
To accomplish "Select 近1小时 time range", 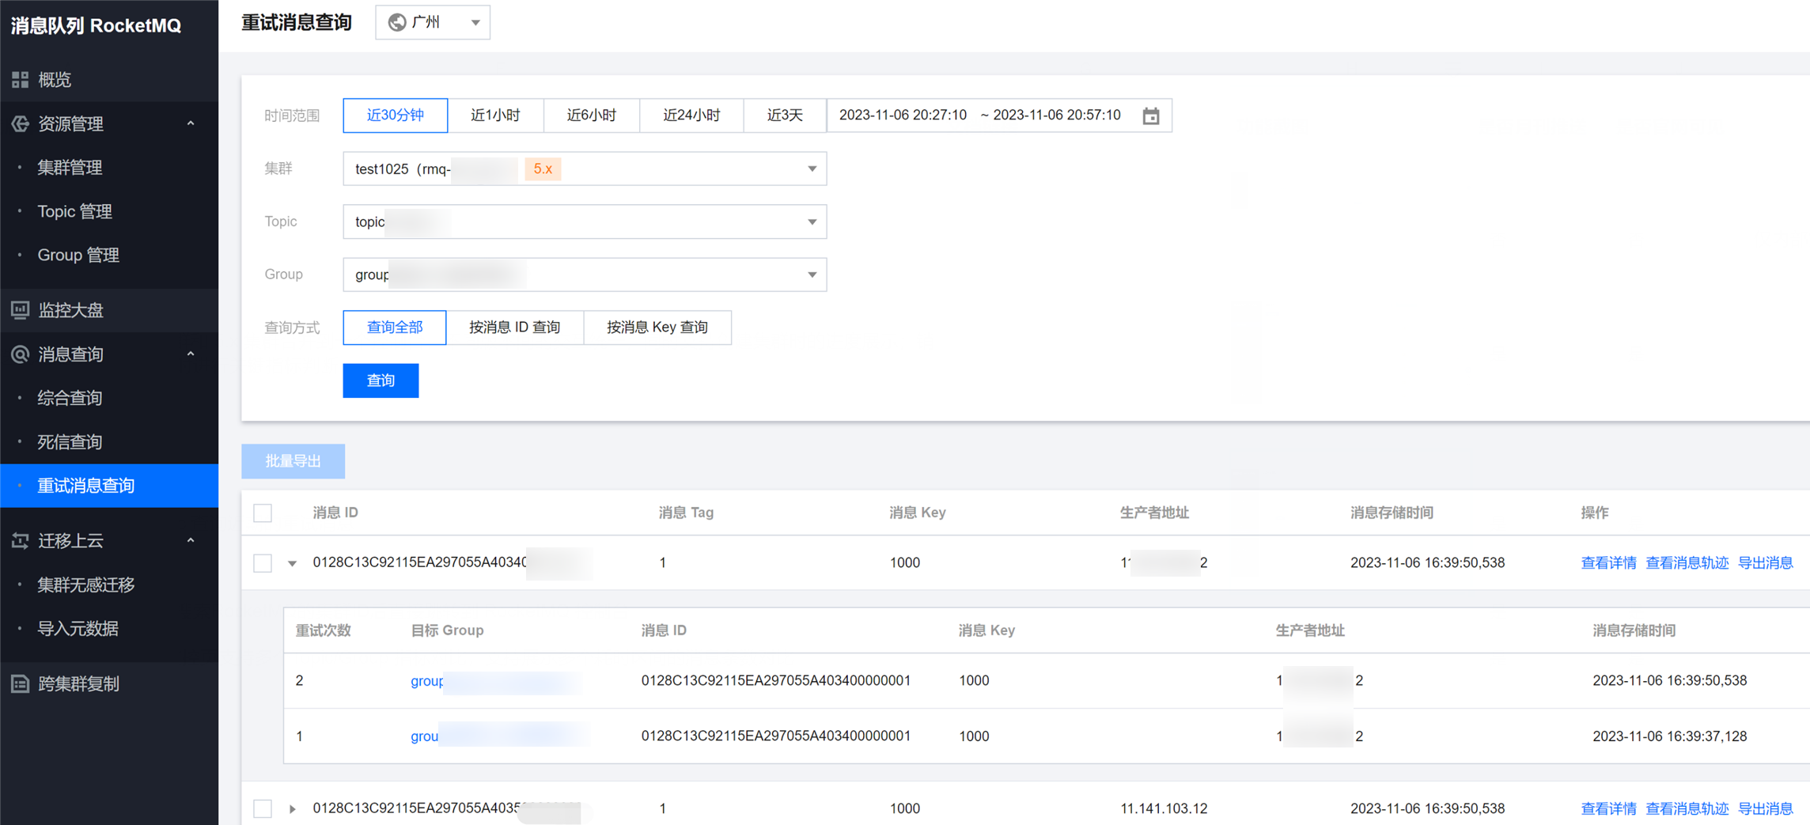I will (x=495, y=115).
